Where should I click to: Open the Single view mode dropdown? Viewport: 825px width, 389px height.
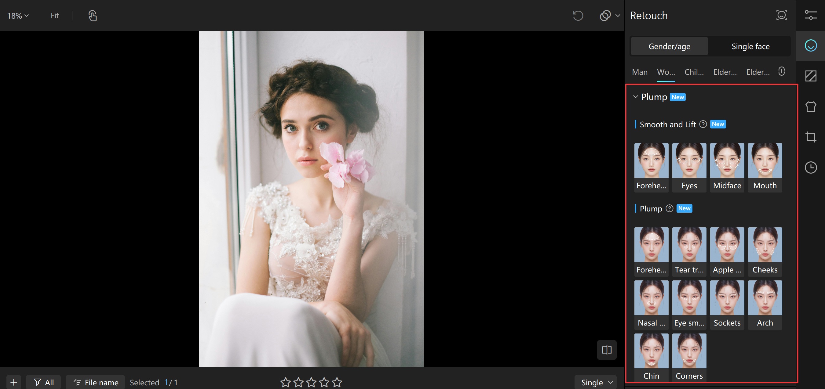(596, 382)
